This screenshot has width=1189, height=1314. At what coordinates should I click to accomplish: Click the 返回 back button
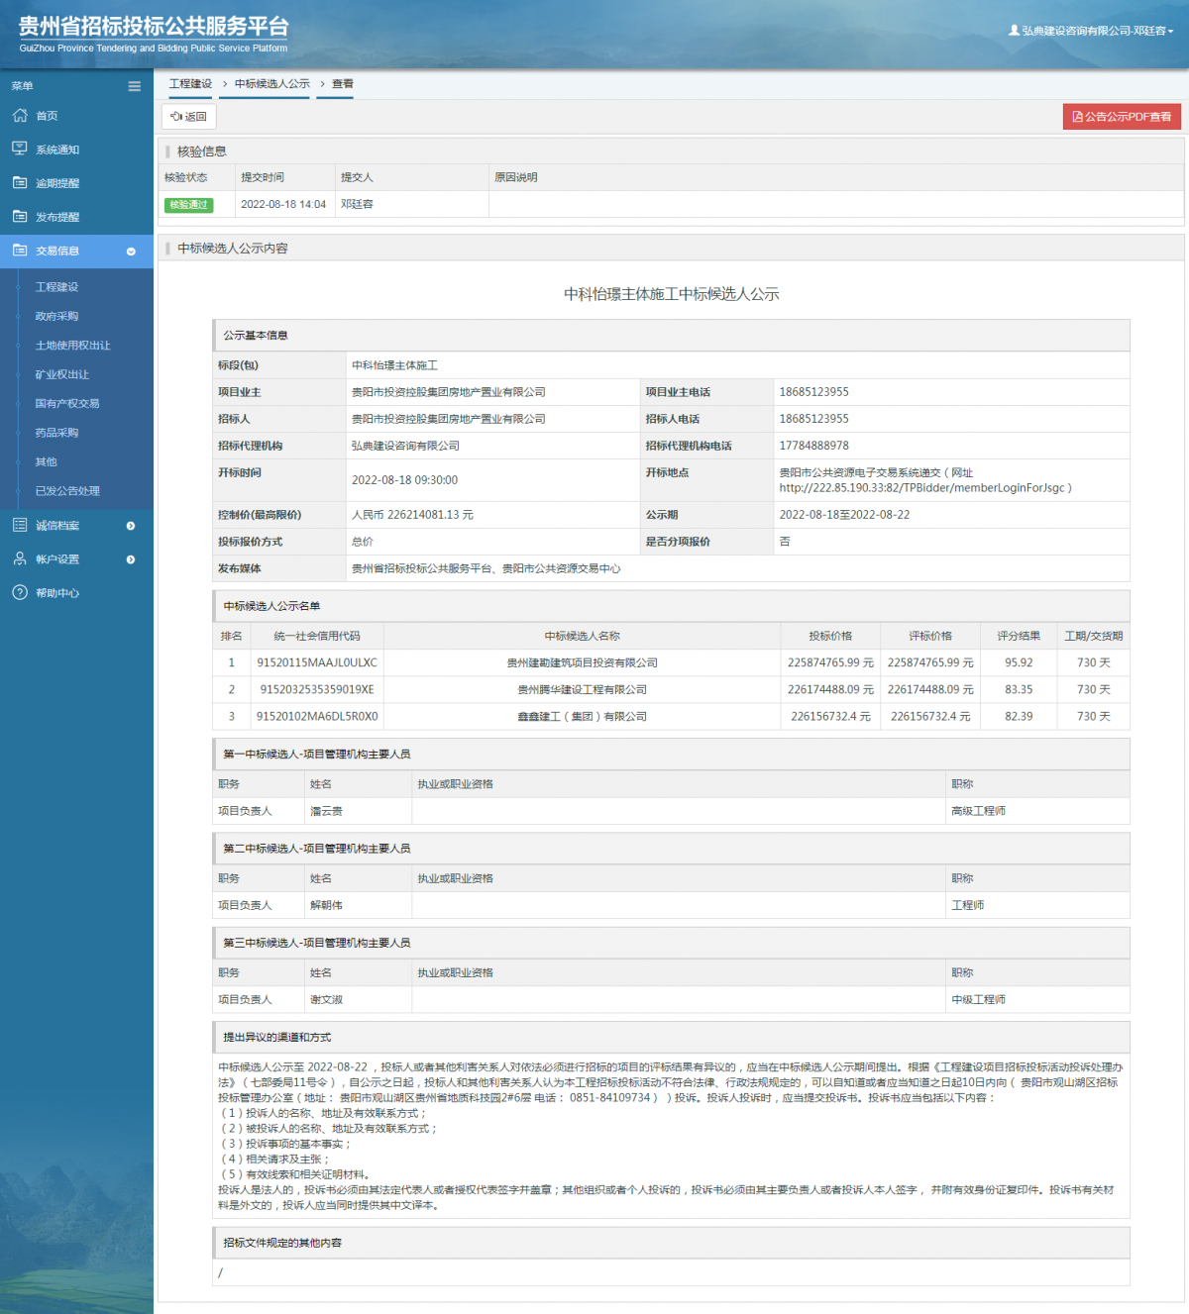click(188, 117)
